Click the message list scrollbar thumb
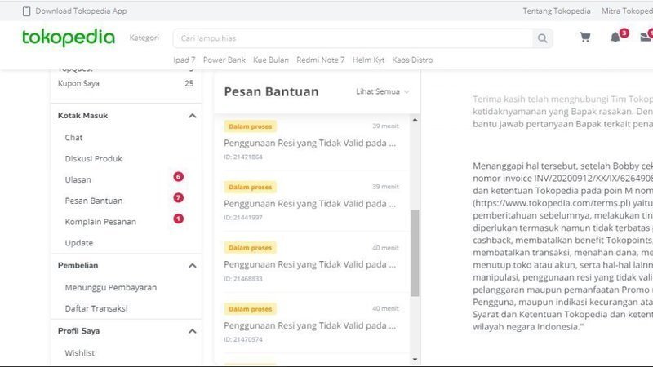This screenshot has width=653, height=367. pyautogui.click(x=415, y=253)
